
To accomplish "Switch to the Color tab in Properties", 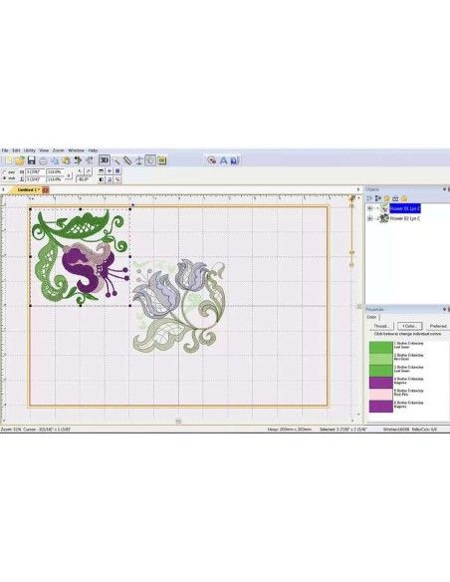I will pos(371,317).
